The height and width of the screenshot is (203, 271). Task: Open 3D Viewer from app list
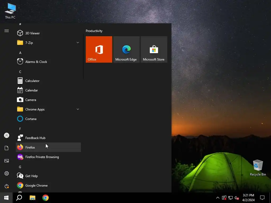[x=48, y=33]
